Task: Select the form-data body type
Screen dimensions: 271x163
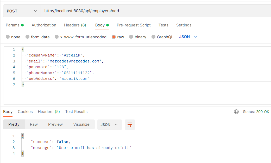Action: tap(37, 37)
